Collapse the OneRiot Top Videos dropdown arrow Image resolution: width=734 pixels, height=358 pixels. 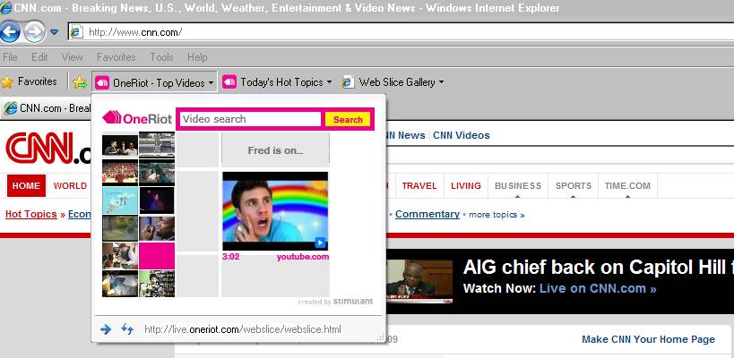pos(212,83)
